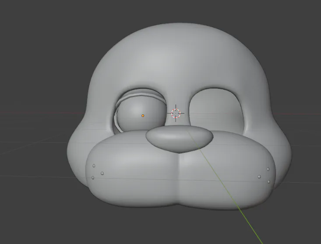Select the eyelid rim above the eyeball
The width and height of the screenshot is (321, 244).
point(141,95)
